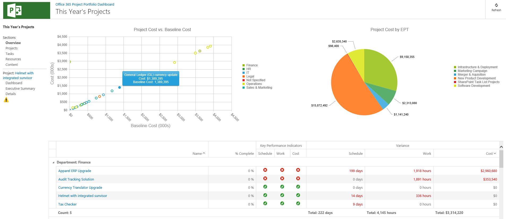Open the Tasks section
The image size is (506, 219).
click(10, 54)
